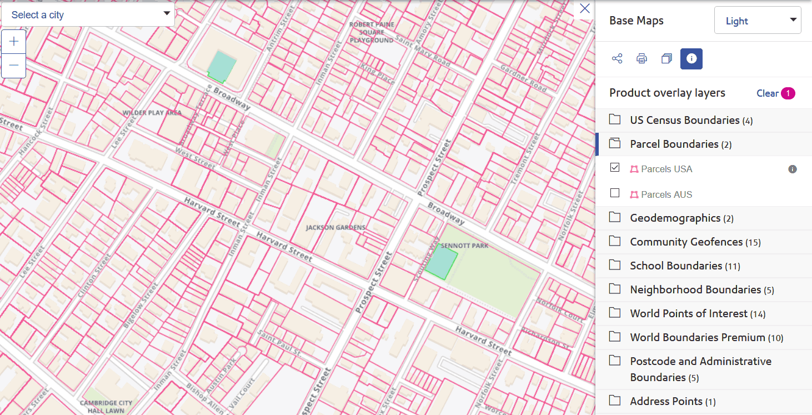Click the folder icon for US Census Boundaries
This screenshot has width=812, height=415.
click(615, 119)
